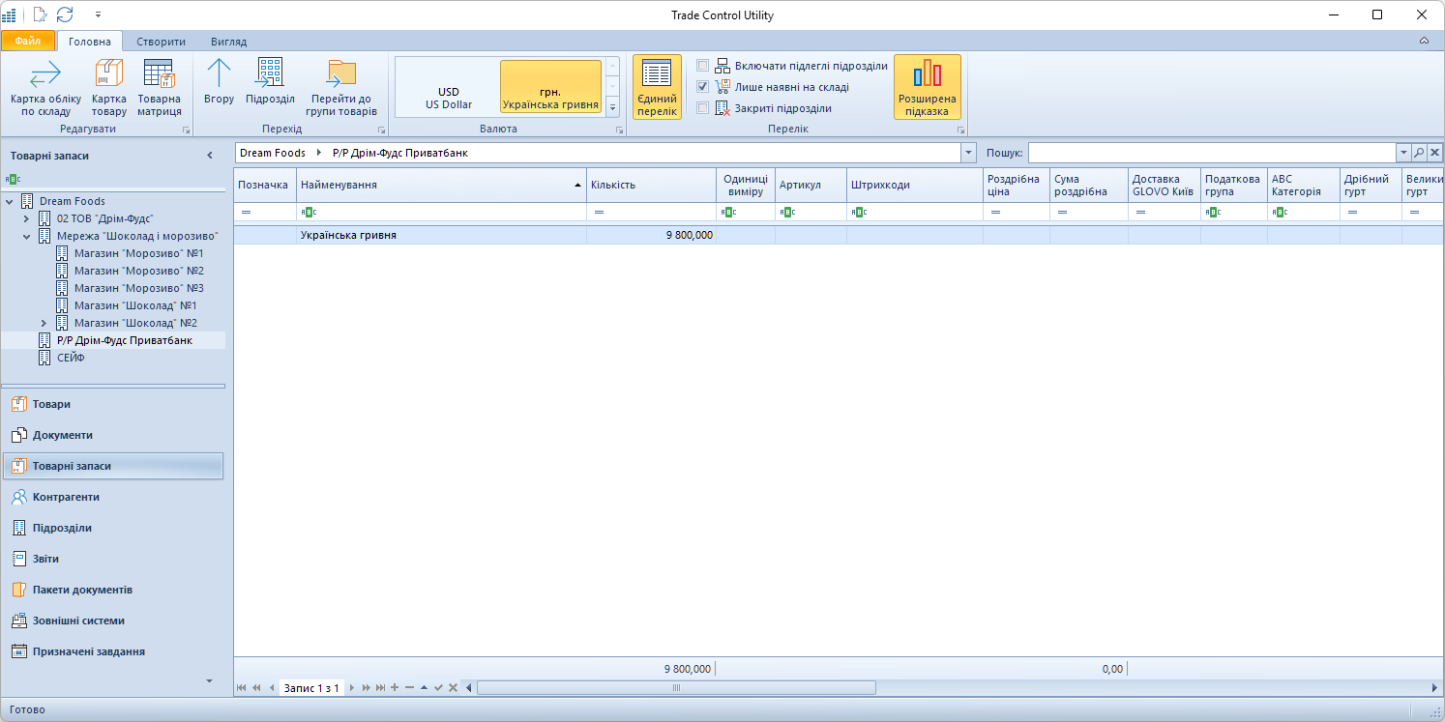Enable Включати підлеглі підрозділи checkbox
This screenshot has height=722, width=1445.
pyautogui.click(x=703, y=66)
